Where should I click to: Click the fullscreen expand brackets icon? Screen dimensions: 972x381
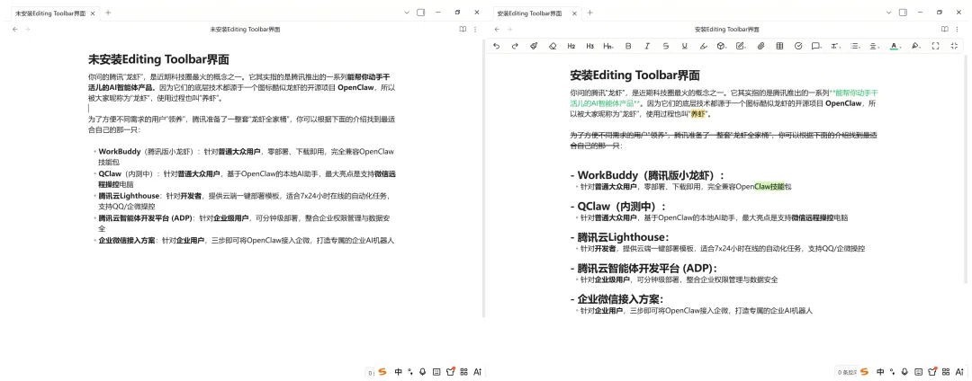935,46
